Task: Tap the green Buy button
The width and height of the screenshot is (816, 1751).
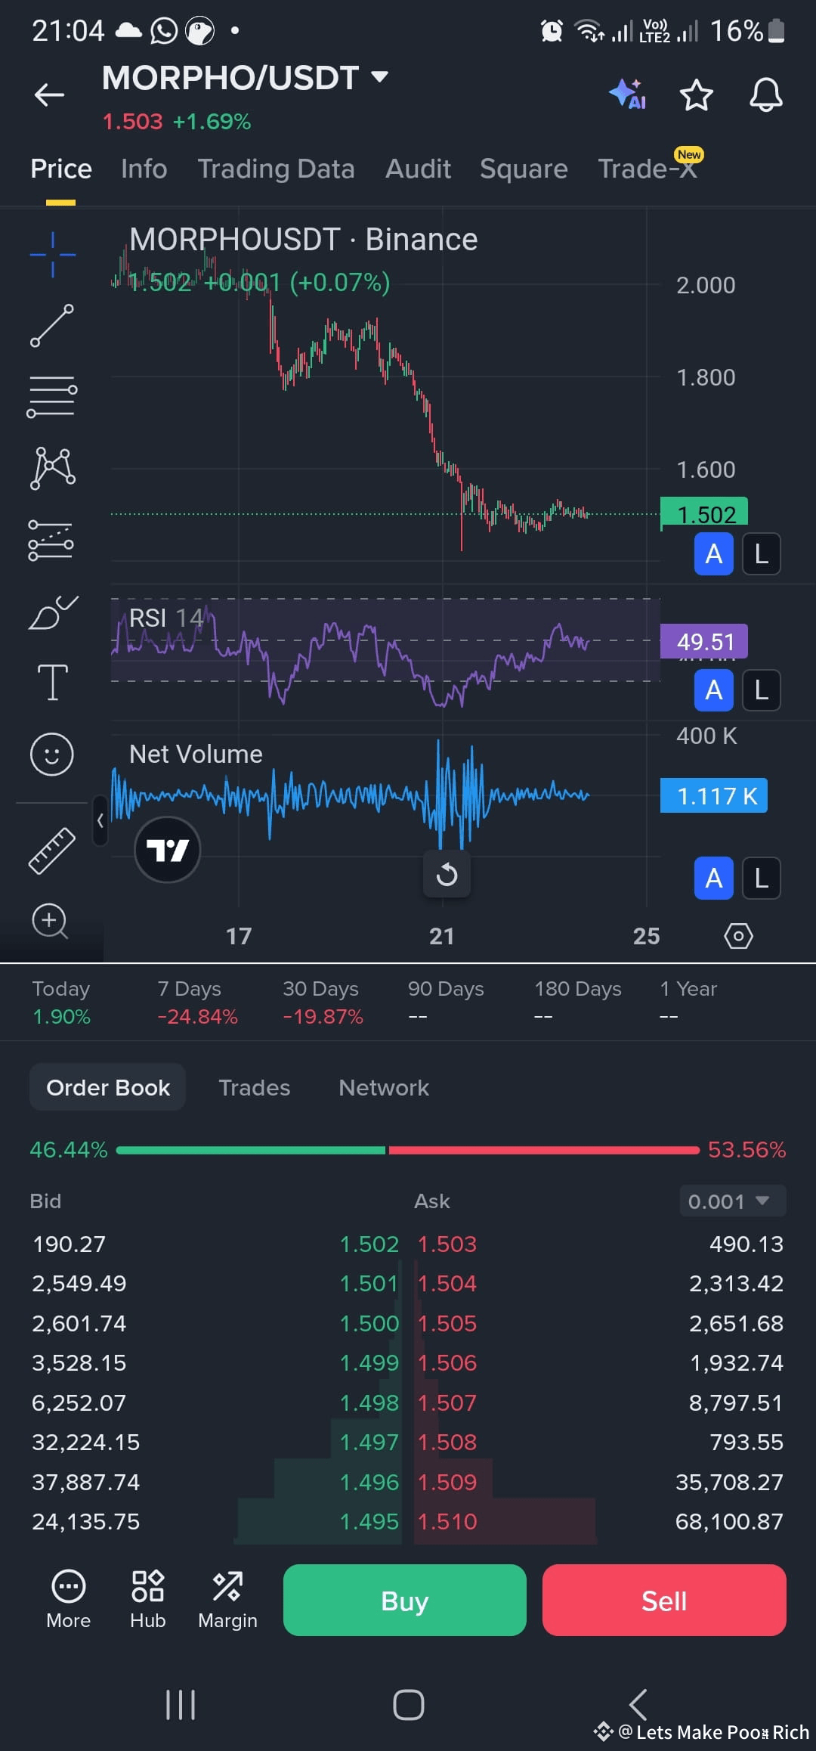Action: point(405,1601)
